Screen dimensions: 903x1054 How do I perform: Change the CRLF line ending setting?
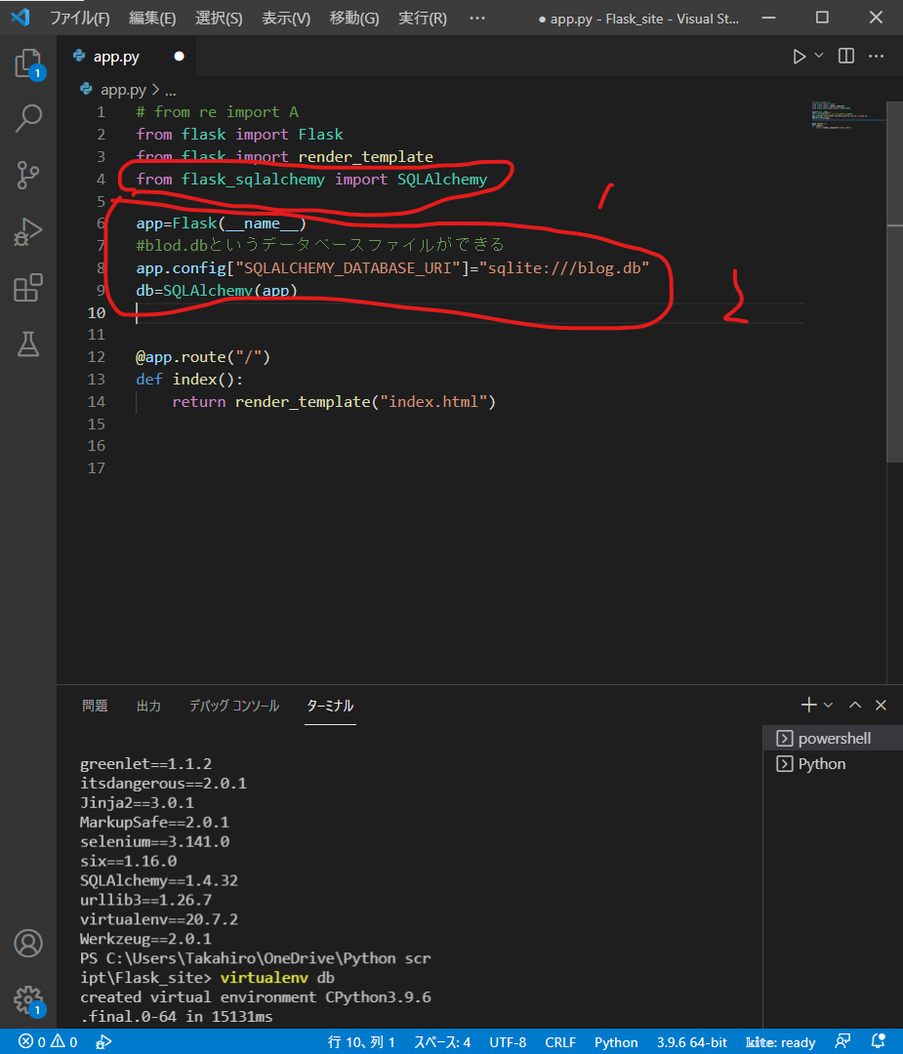[x=560, y=1041]
